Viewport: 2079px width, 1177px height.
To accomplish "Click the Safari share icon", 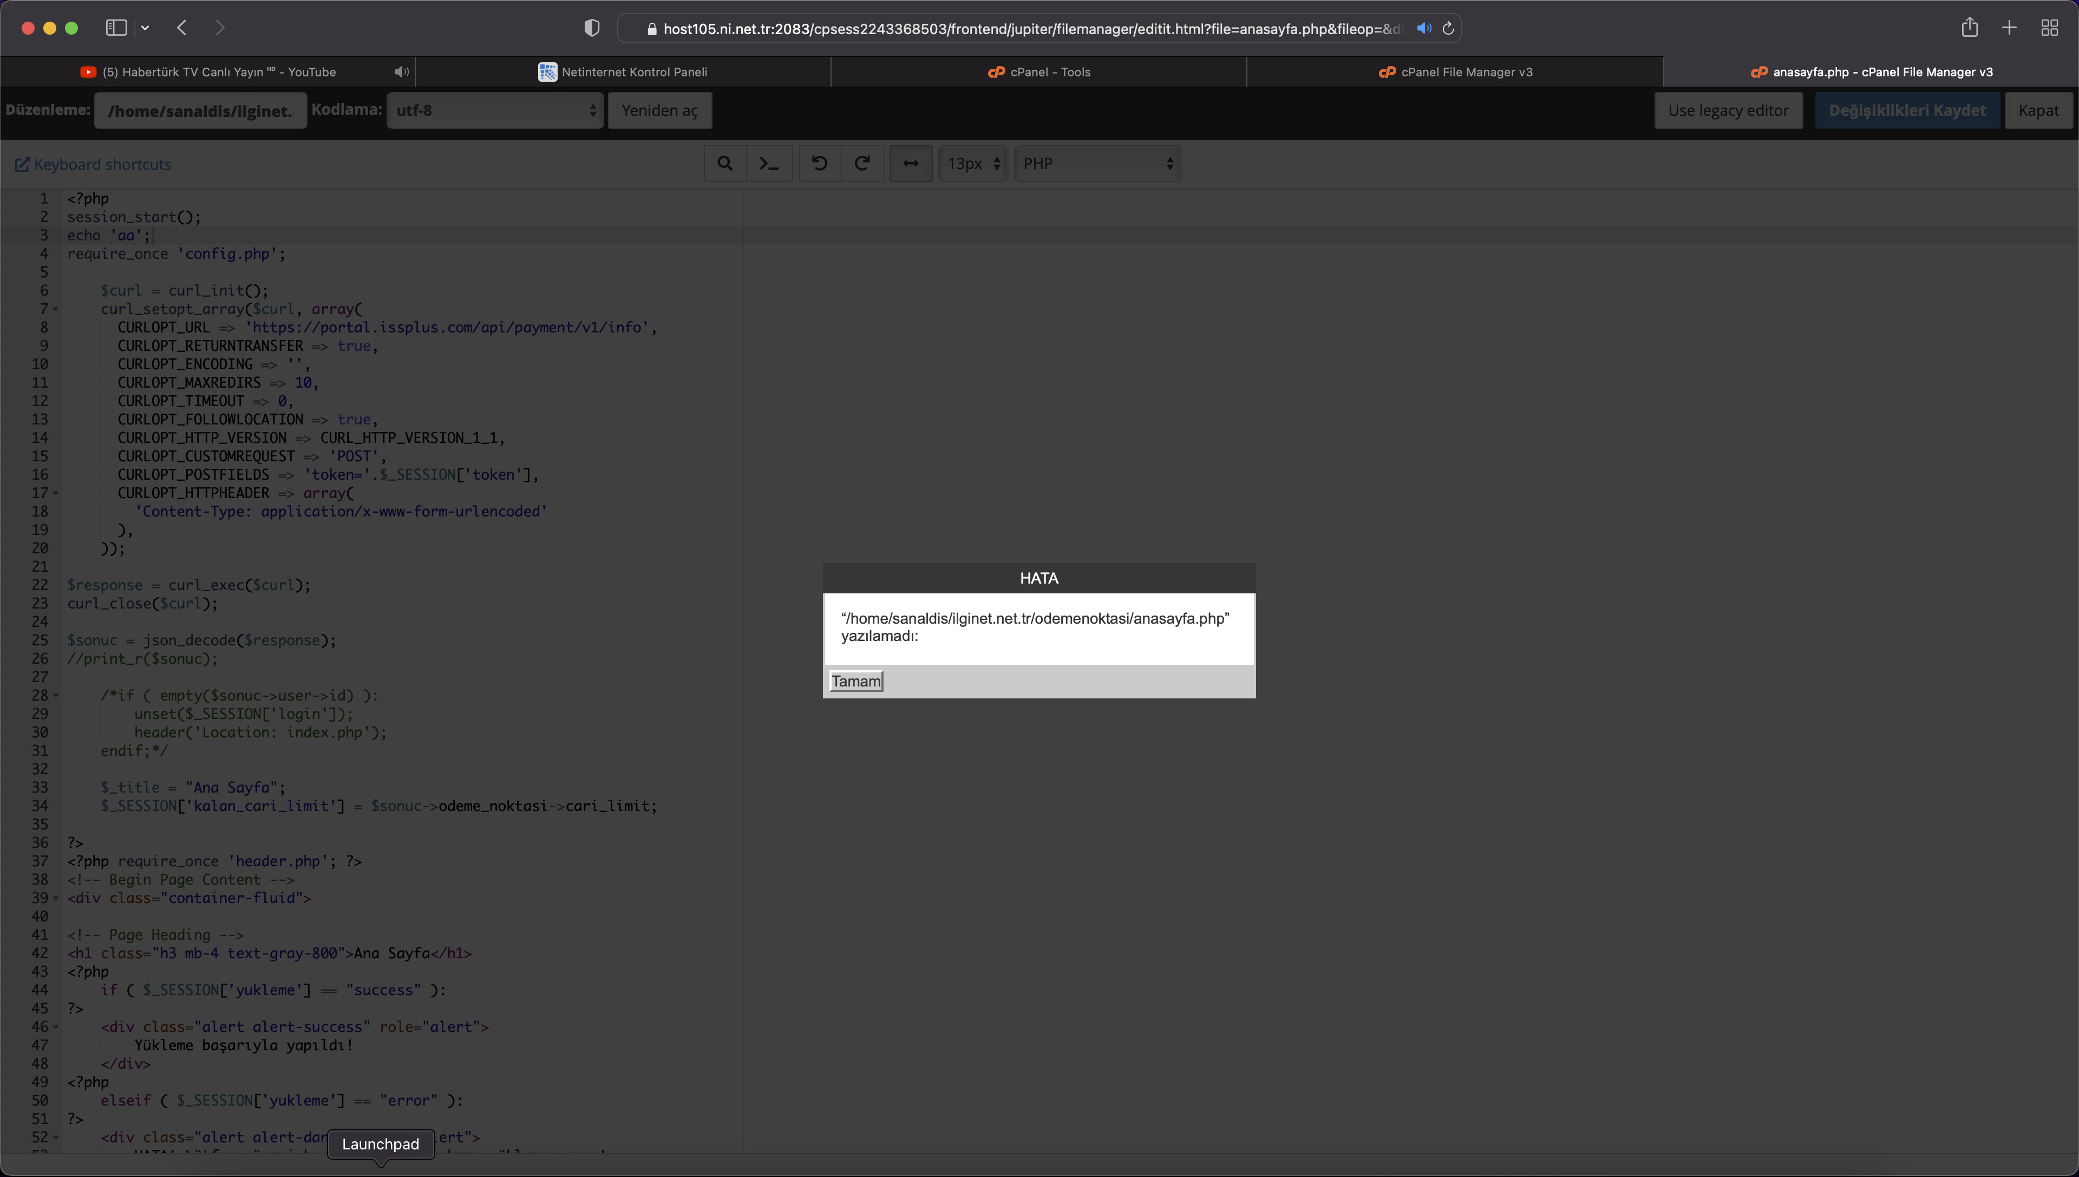I will (1969, 28).
